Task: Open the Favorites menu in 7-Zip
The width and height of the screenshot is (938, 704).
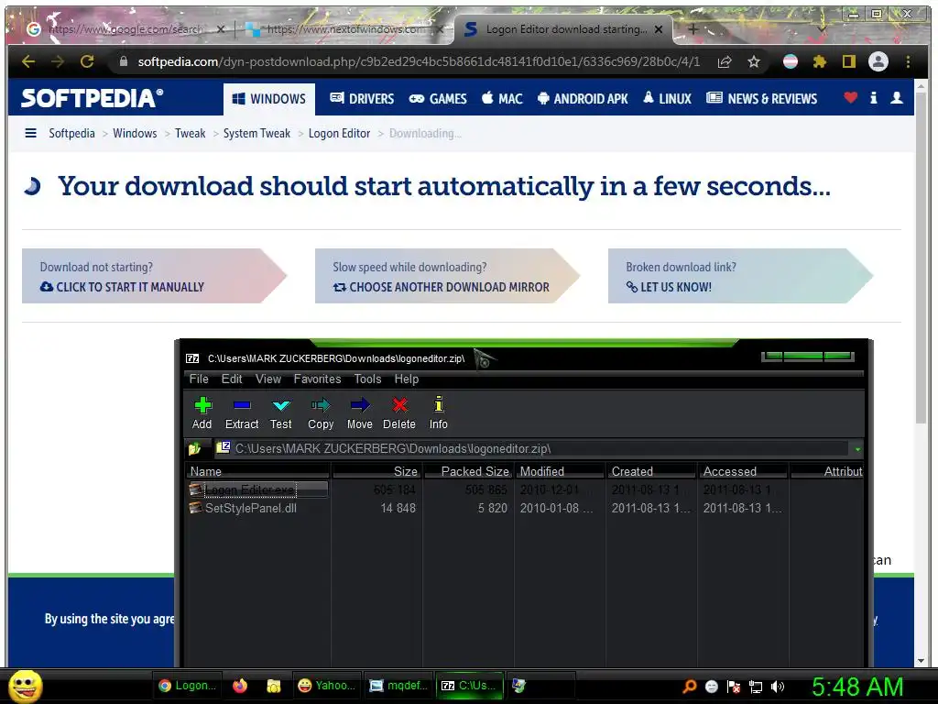Action: [x=317, y=379]
